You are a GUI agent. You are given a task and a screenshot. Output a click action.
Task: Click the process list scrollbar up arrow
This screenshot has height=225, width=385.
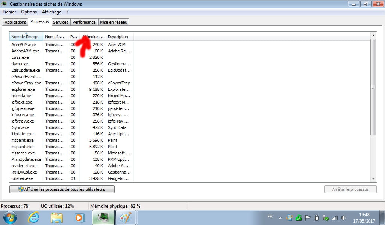click(373, 36)
